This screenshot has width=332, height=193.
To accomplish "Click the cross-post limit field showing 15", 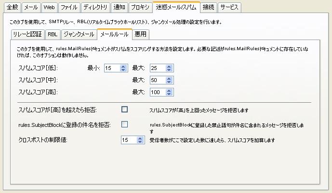I will (x=129, y=140).
